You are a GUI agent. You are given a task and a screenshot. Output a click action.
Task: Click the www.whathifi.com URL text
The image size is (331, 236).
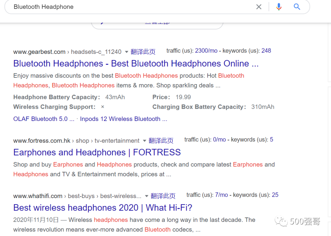[38, 196]
